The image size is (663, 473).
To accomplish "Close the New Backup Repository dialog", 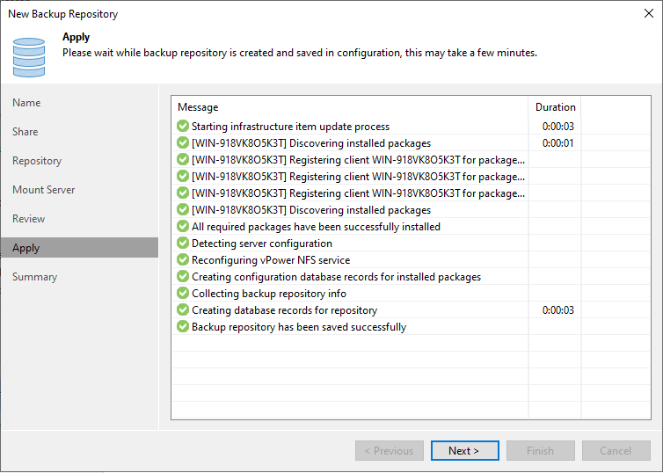I will tap(649, 13).
